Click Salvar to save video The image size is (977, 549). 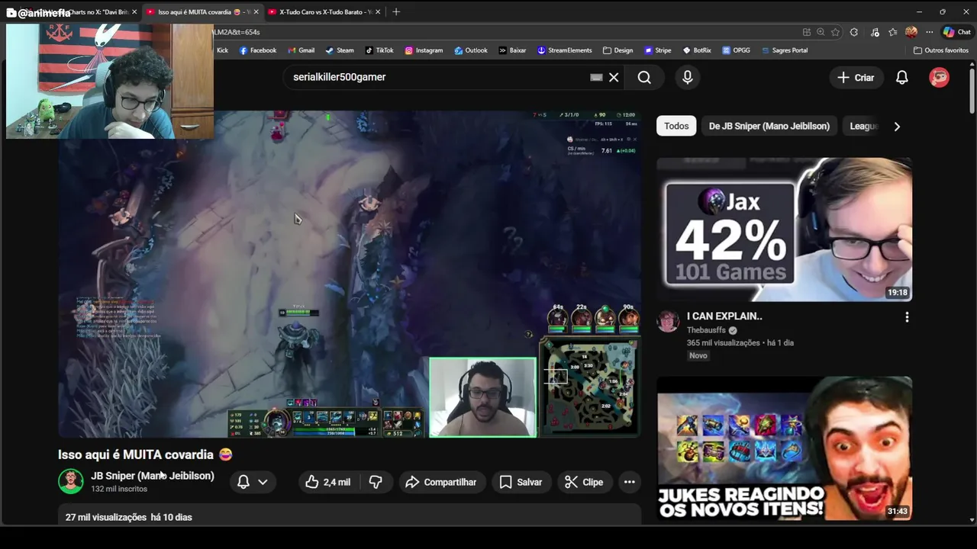click(521, 482)
